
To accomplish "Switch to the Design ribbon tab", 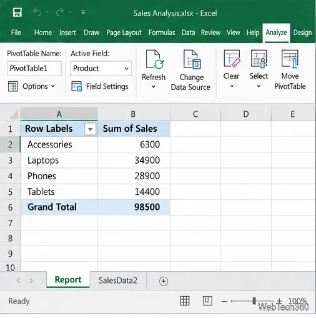I will tap(302, 32).
